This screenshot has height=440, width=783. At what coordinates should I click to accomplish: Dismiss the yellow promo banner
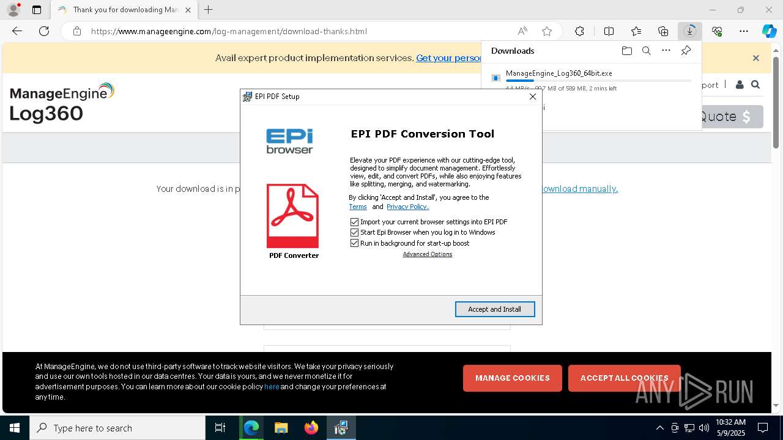point(755,58)
